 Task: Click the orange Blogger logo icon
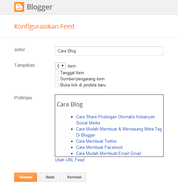[19, 7]
